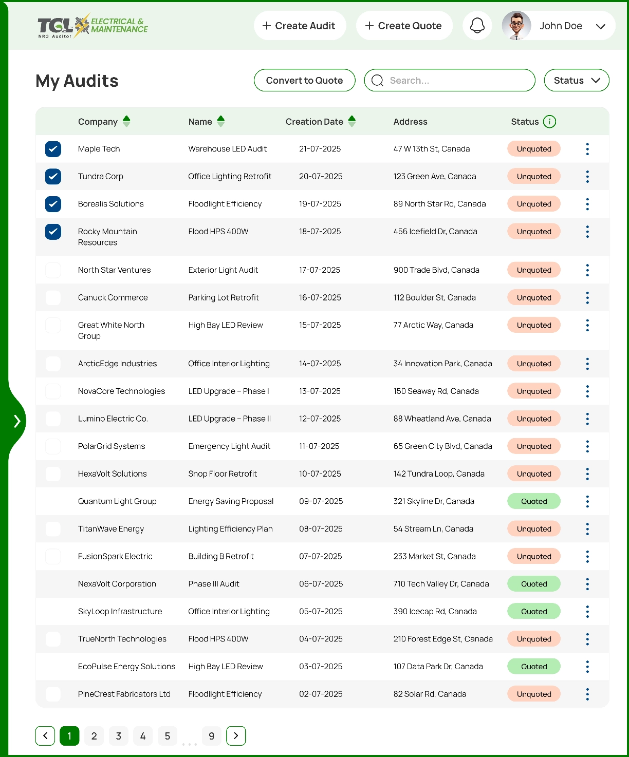Open actions menu for Quantum Light Group row

coord(587,501)
